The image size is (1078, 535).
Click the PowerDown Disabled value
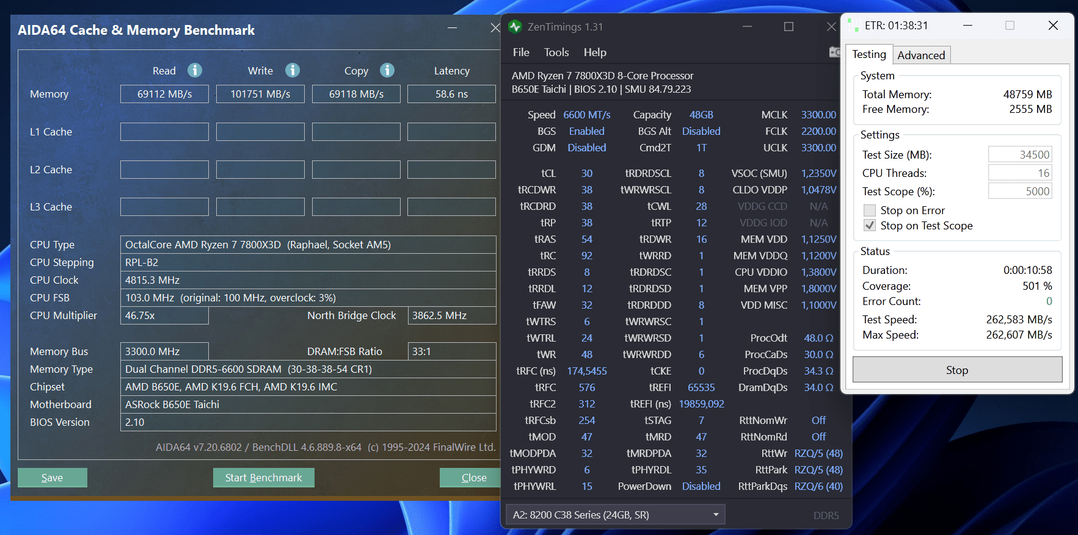pyautogui.click(x=701, y=486)
